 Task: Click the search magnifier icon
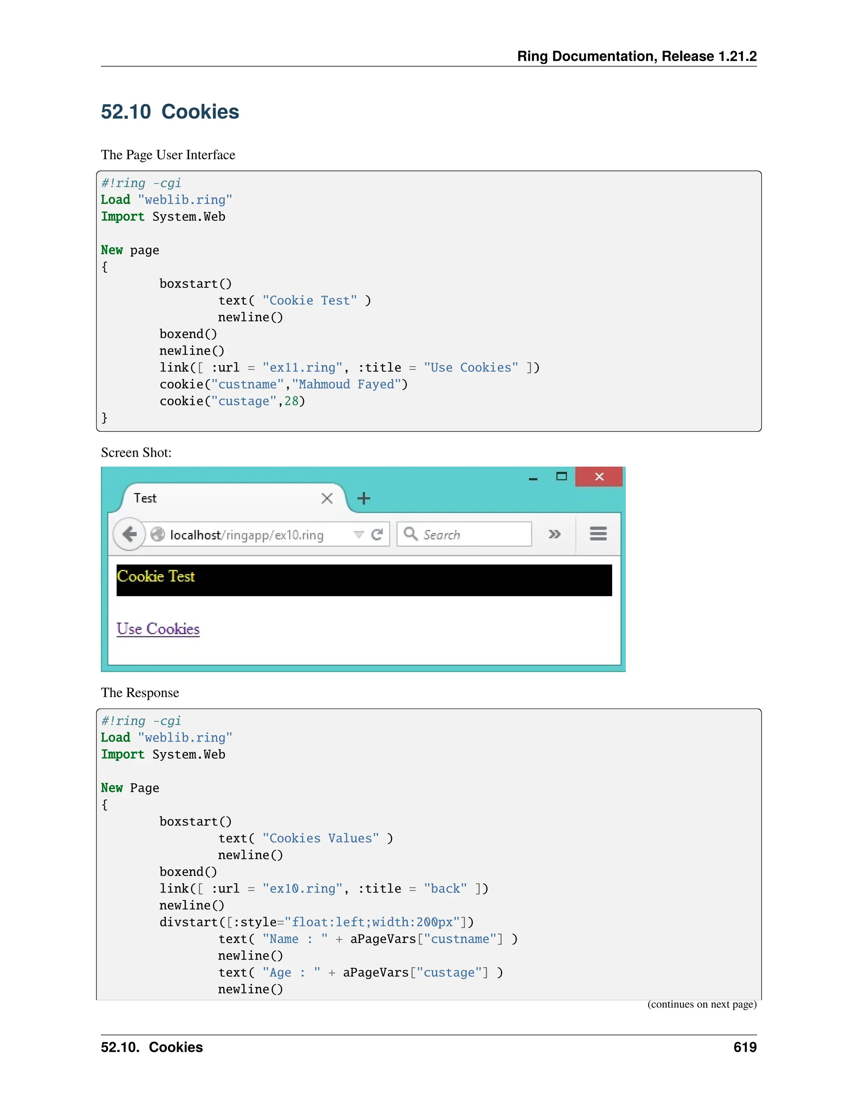pyautogui.click(x=410, y=534)
